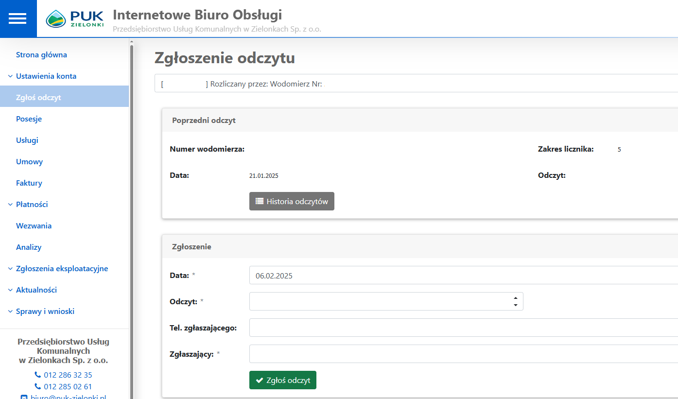Click the Data field showing 06.02.2025

click(x=464, y=275)
